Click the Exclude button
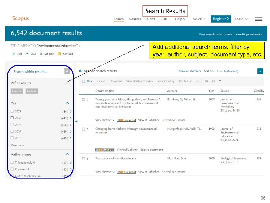 tap(32, 91)
